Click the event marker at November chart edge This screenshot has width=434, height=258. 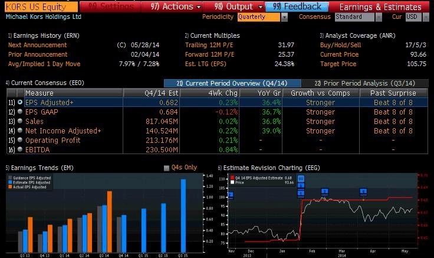[231, 195]
